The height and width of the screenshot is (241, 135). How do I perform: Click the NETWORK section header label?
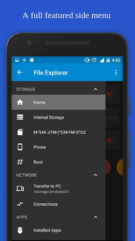27,175
